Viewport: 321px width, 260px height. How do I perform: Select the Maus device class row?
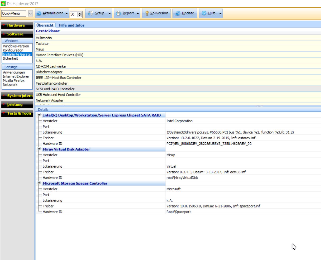178,49
